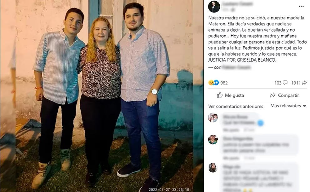Expand the Más relevantes sort dropdown

(x=288, y=106)
